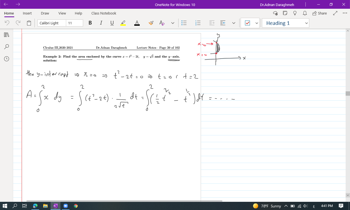Toggle Underline formatting
This screenshot has width=350, height=210.
coord(112,23)
